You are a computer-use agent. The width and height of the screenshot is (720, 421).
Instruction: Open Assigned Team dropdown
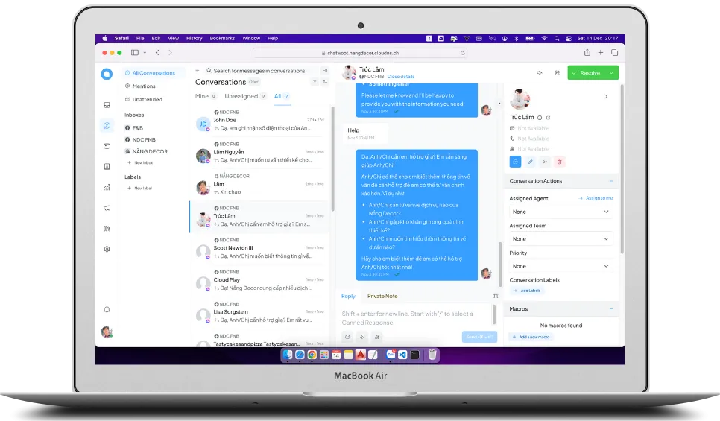[x=560, y=238]
